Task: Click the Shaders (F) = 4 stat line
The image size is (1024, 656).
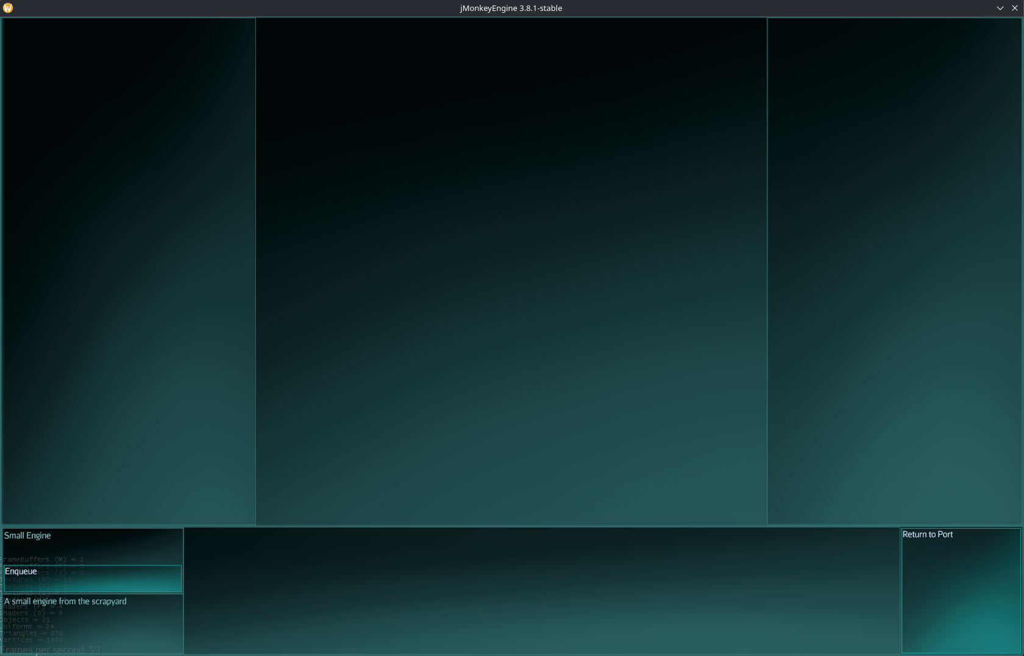Action: pyautogui.click(x=32, y=607)
